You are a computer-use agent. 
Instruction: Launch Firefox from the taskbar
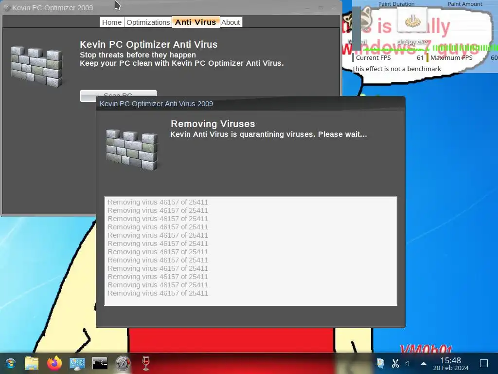[54, 363]
